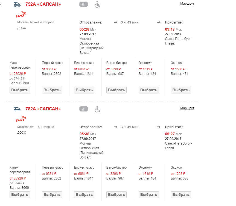Select Вагон-бистро on train 782А
This screenshot has height=206, width=236.
pyautogui.click(x=116, y=195)
